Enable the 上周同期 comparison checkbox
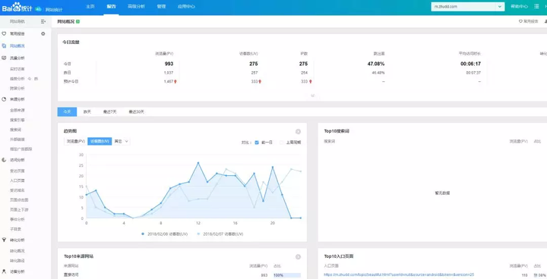The image size is (547, 279). click(x=281, y=142)
